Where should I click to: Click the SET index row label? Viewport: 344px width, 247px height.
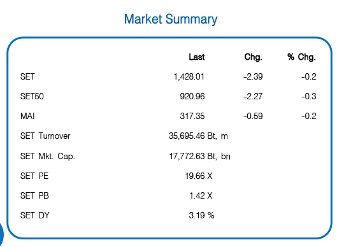[x=27, y=76]
